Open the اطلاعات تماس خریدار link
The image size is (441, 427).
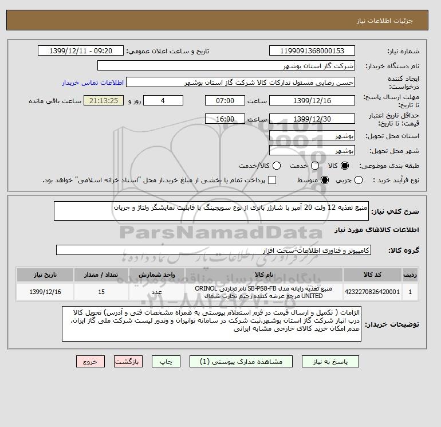pos(93,83)
